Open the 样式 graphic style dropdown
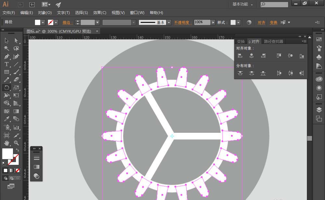 [238, 22]
